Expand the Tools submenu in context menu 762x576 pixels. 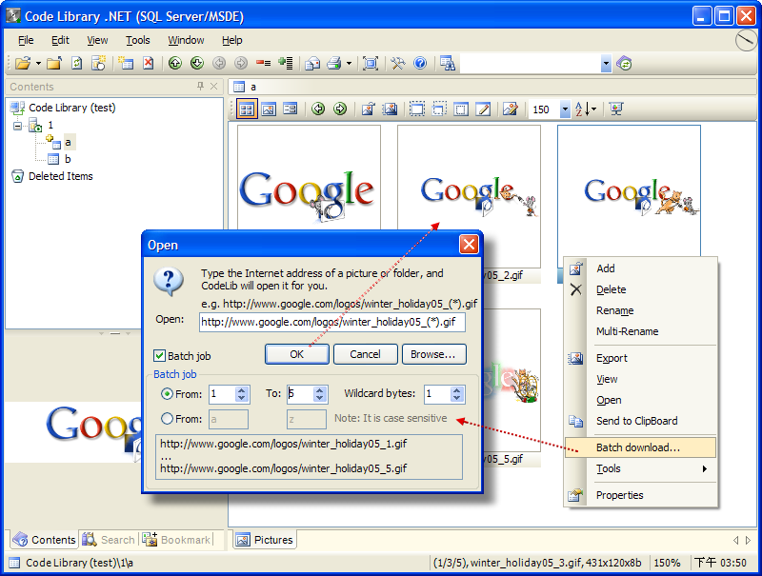click(x=704, y=468)
